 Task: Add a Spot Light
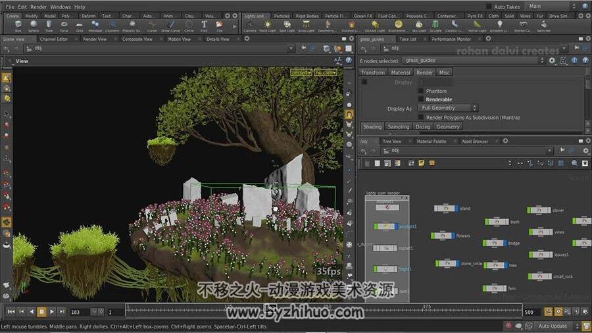pyautogui.click(x=287, y=26)
